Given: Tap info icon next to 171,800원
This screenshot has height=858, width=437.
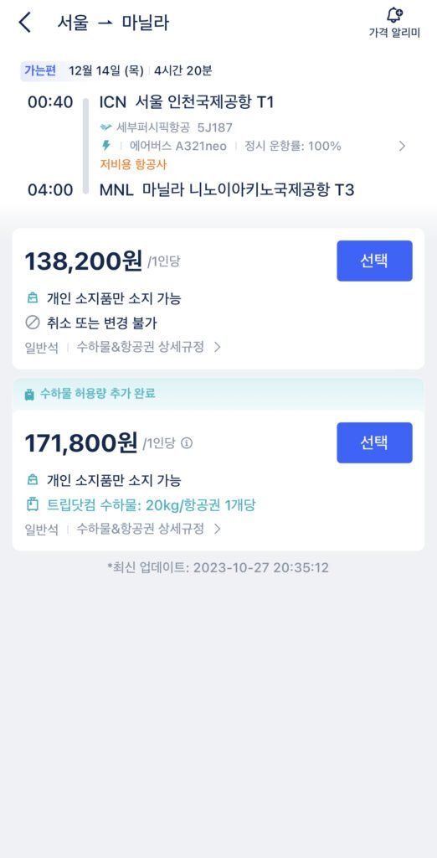Looking at the screenshot, I should point(187,442).
